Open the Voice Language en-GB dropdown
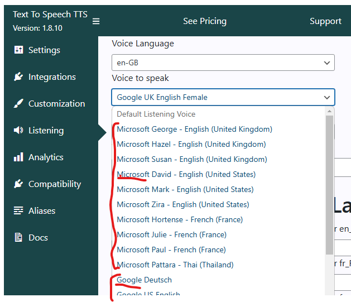Image resolution: width=351 pixels, height=302 pixels. [223, 63]
